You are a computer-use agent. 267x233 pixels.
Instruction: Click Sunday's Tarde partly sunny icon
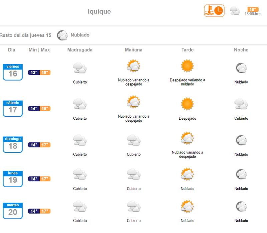[x=187, y=138]
